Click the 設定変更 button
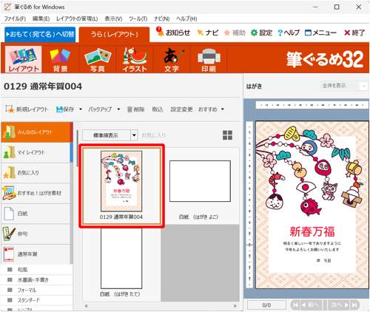Viewport: 370px width, 312px height. pyautogui.click(x=181, y=109)
